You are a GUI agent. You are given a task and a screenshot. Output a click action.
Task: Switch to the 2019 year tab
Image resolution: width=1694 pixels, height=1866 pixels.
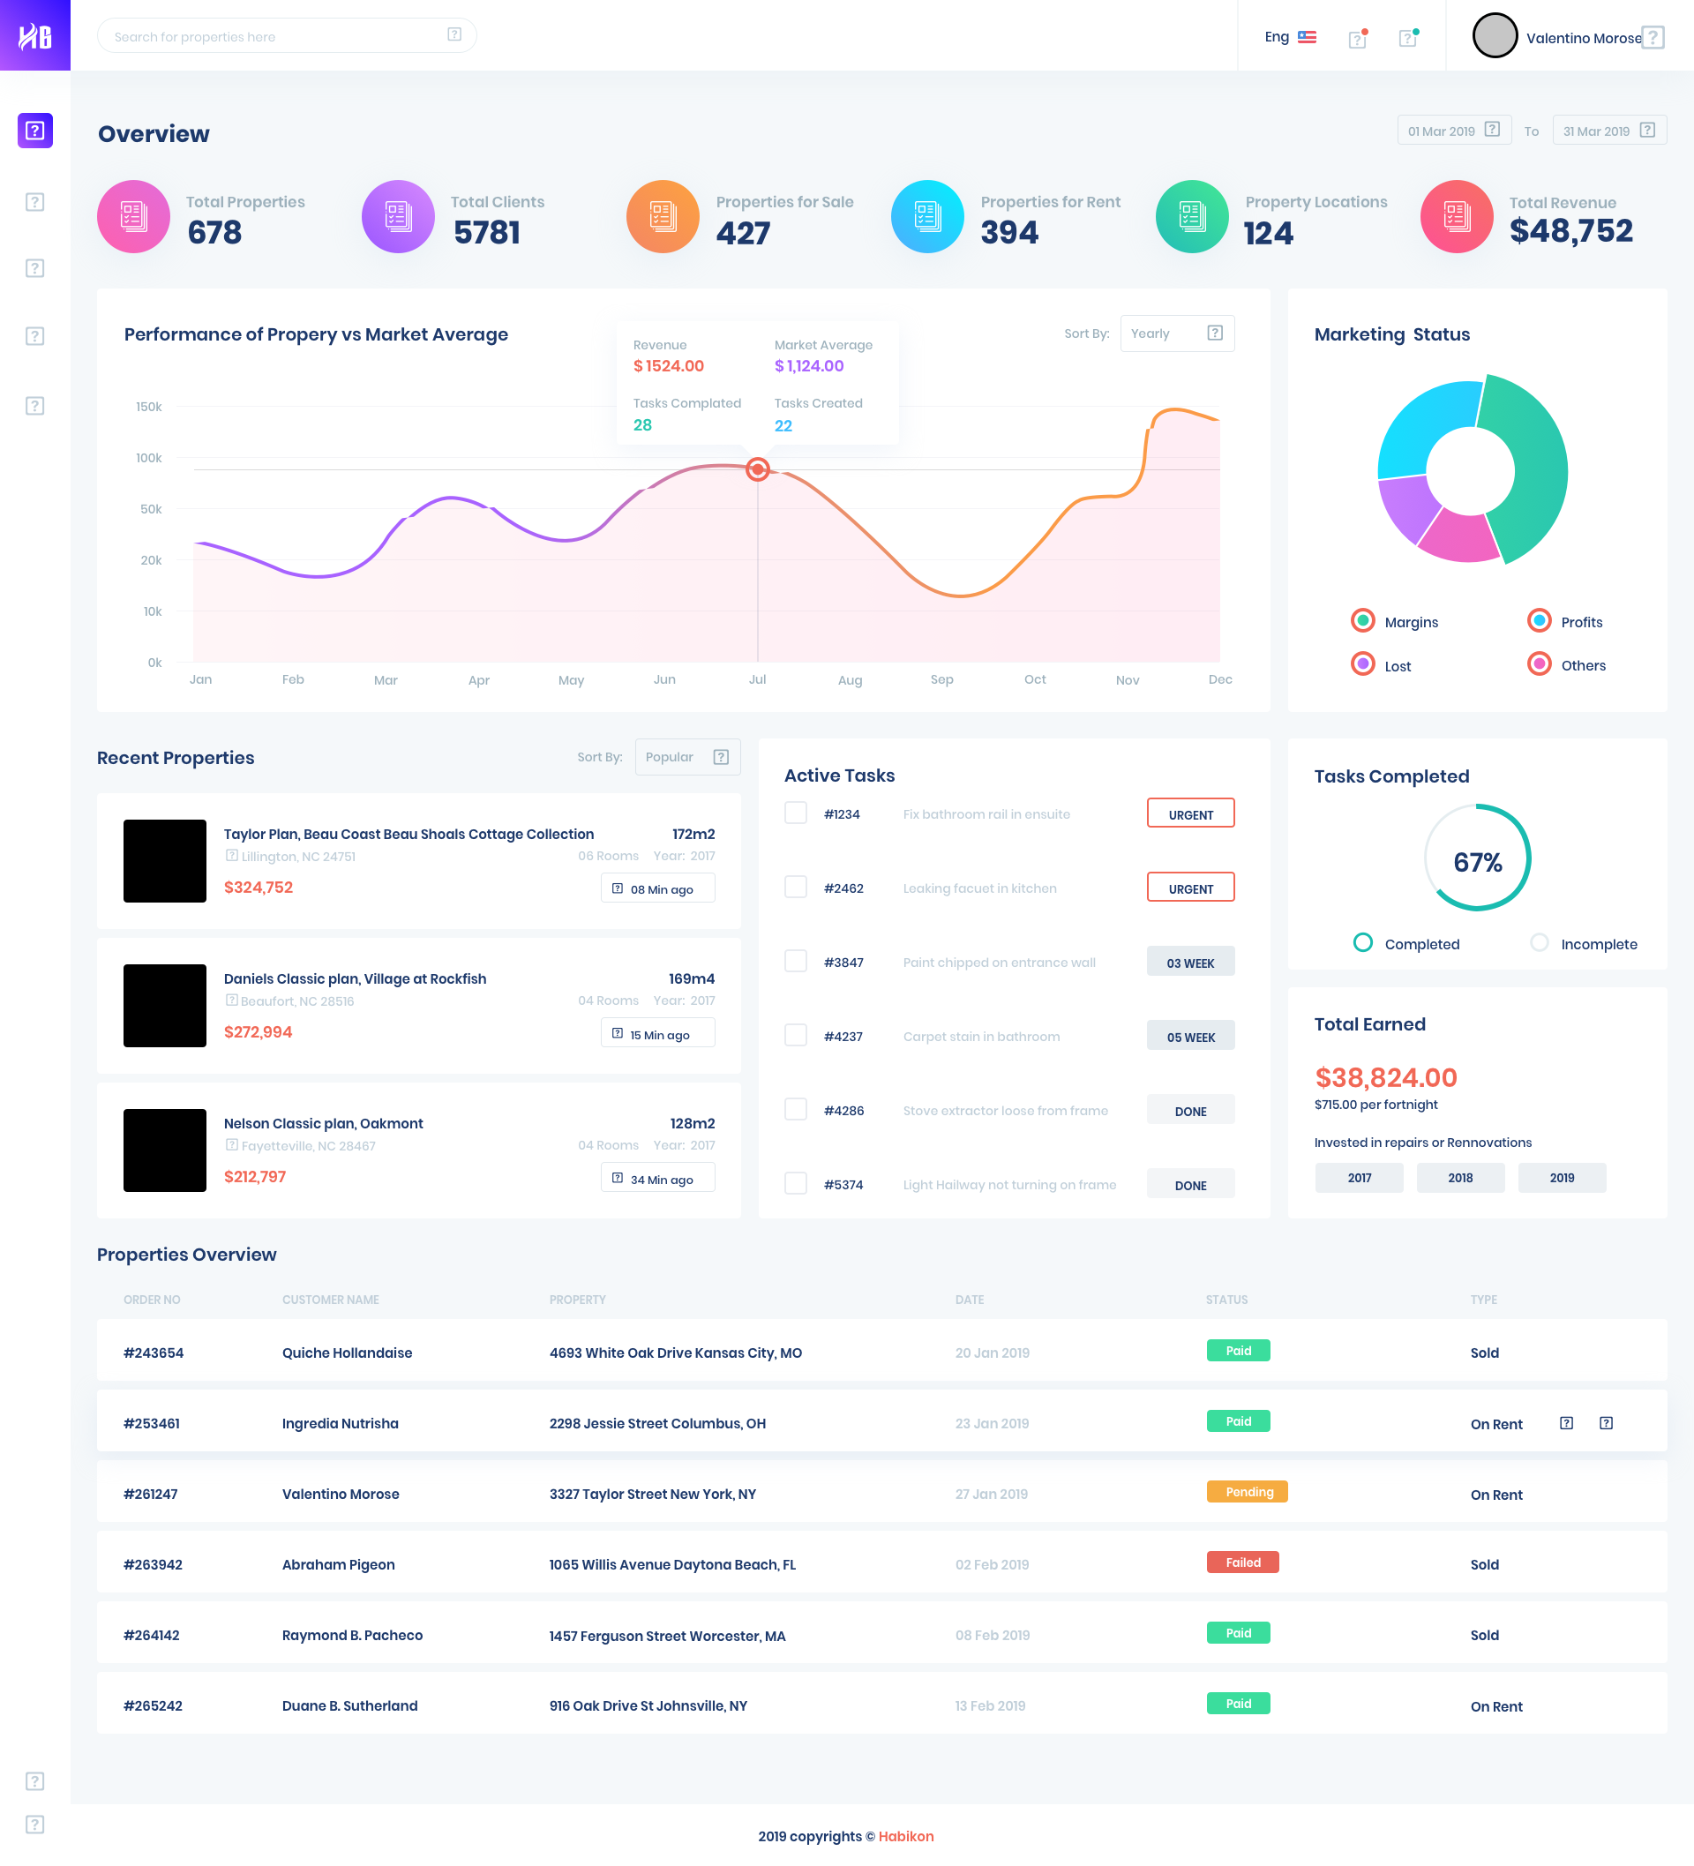pos(1562,1177)
